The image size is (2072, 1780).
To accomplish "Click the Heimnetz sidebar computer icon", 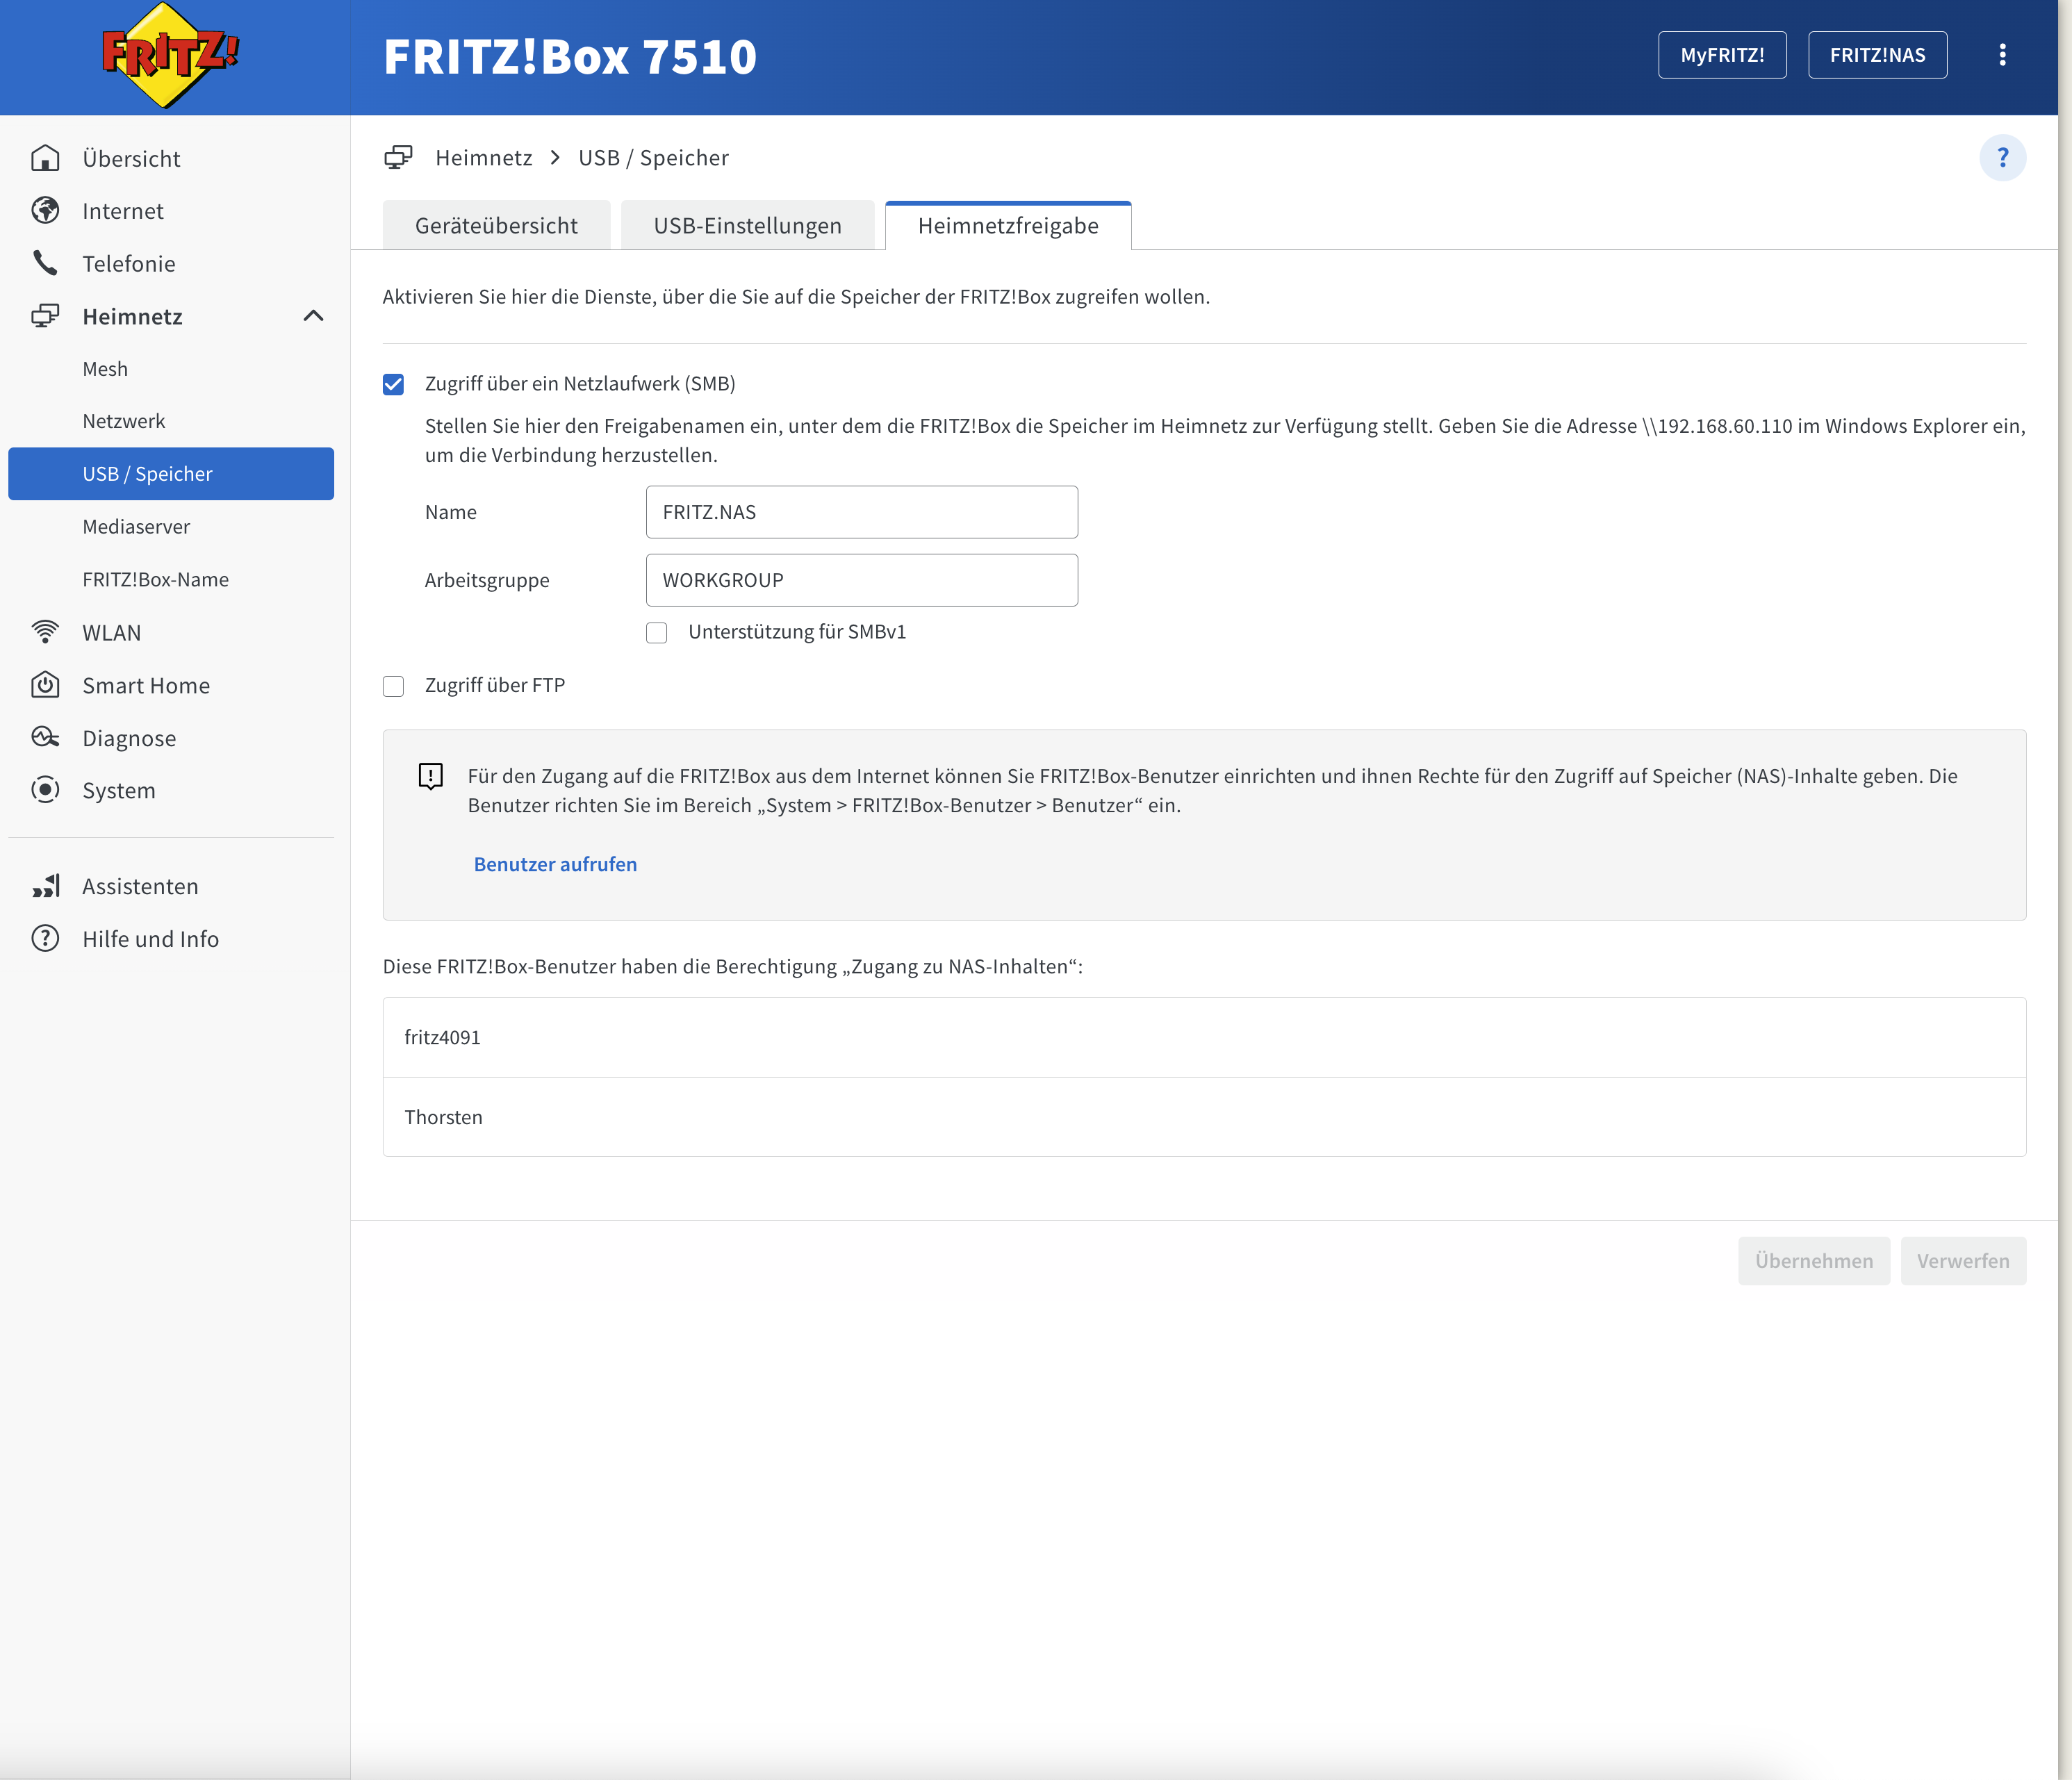I will tap(45, 316).
